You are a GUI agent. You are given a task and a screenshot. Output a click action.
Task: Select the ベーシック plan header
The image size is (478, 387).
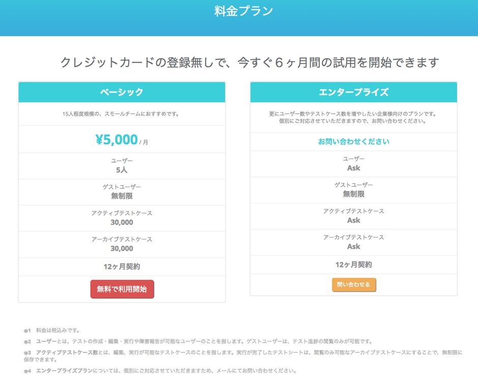tap(122, 92)
